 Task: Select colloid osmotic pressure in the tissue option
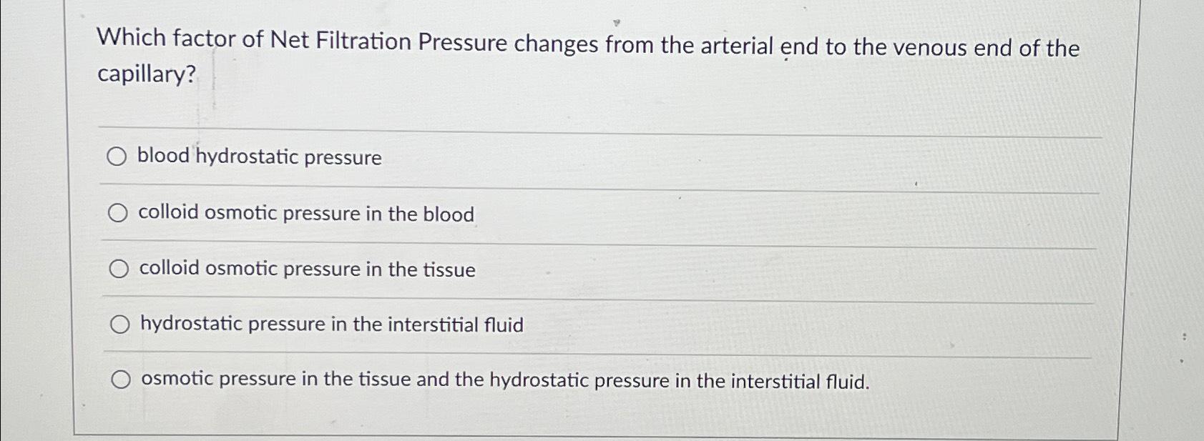tap(119, 268)
